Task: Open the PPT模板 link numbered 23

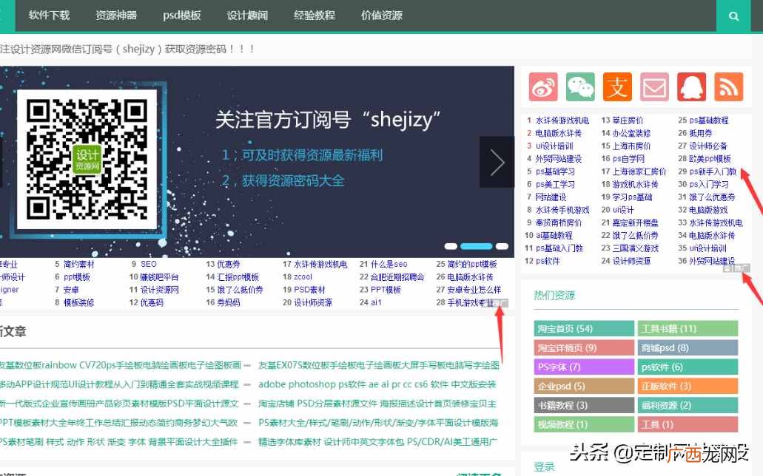Action: tap(386, 289)
